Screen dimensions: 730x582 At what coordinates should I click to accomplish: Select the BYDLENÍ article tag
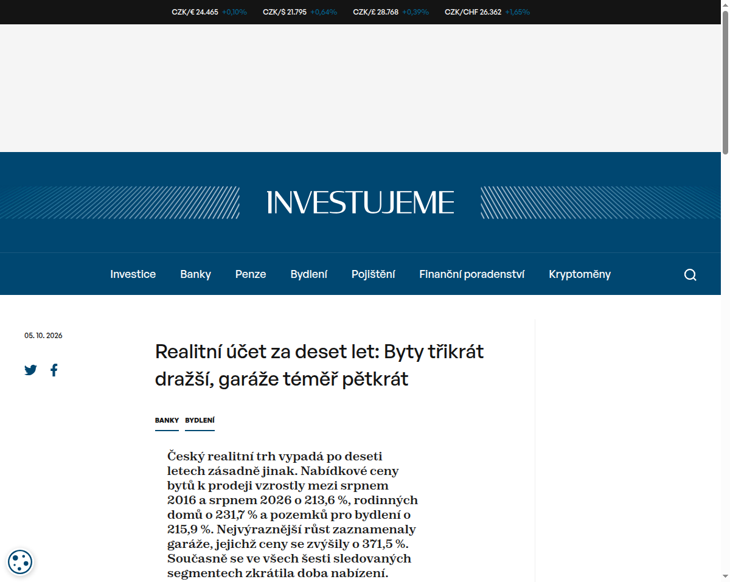[x=200, y=420]
